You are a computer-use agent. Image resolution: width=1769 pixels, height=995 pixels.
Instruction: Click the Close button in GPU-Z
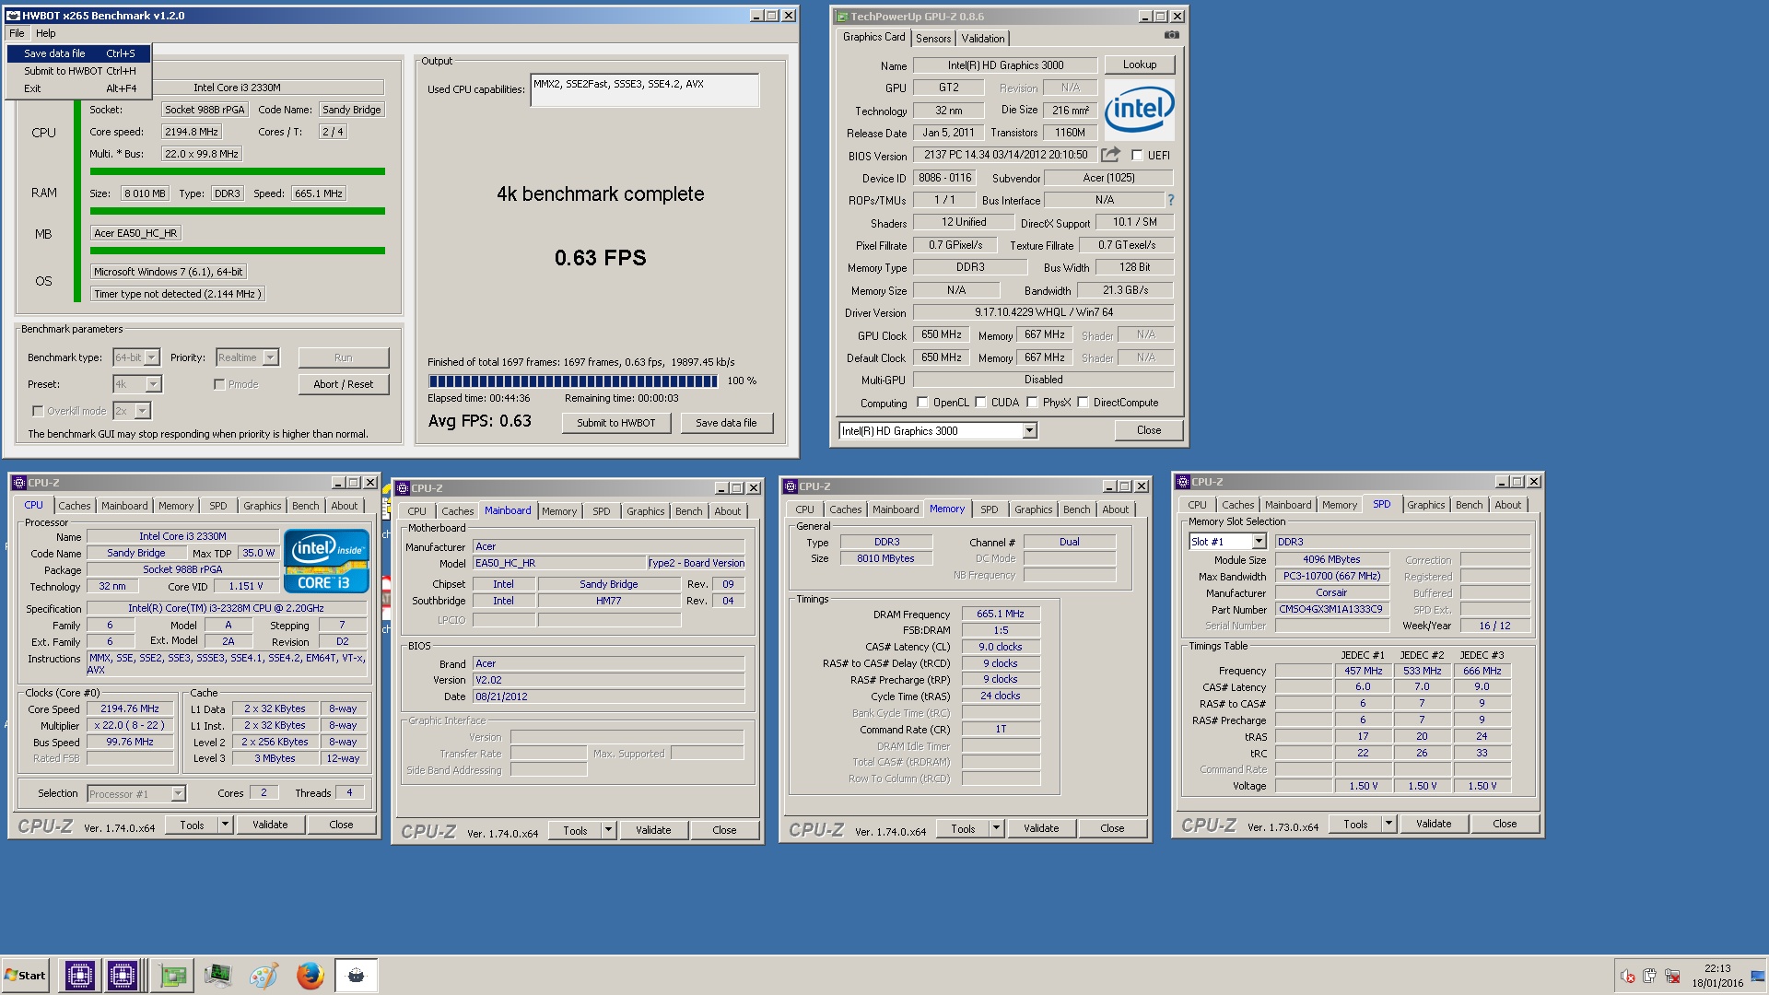point(1148,430)
